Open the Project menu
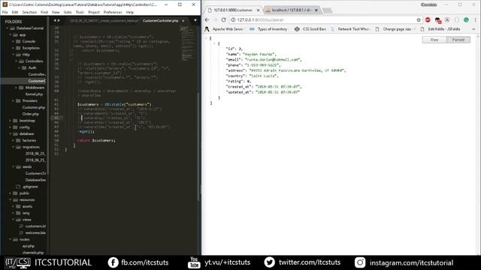The image size is (481, 270). coord(94,12)
